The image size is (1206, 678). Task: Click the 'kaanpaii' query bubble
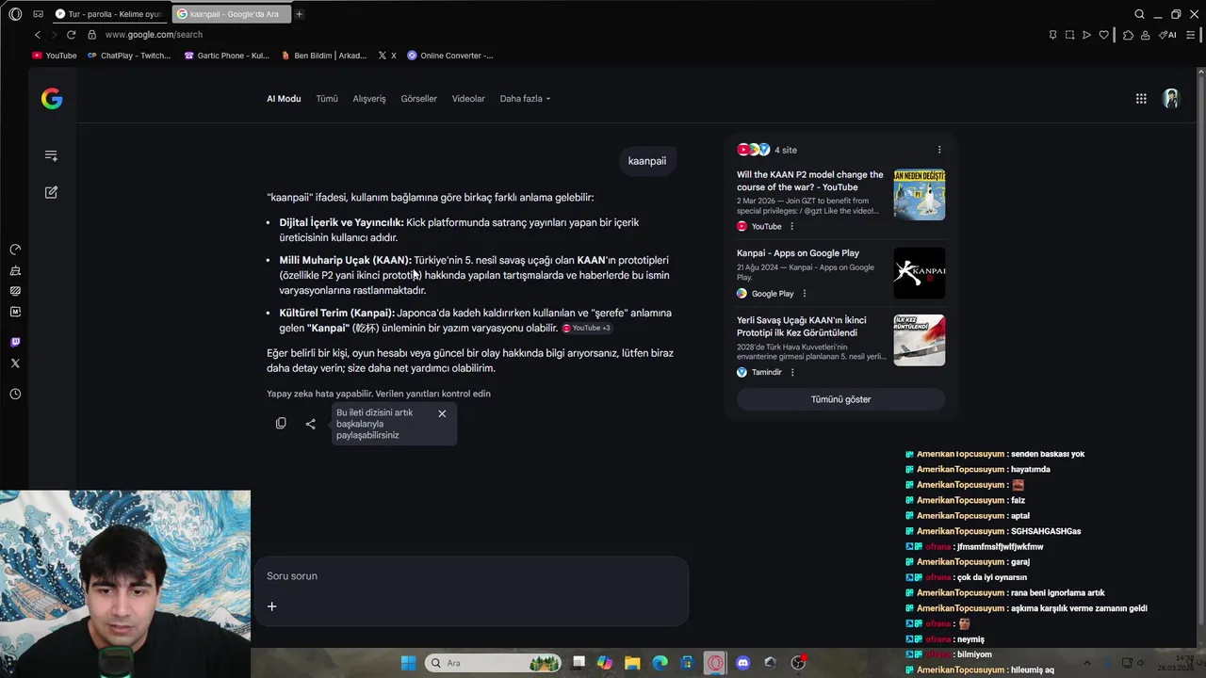(647, 161)
